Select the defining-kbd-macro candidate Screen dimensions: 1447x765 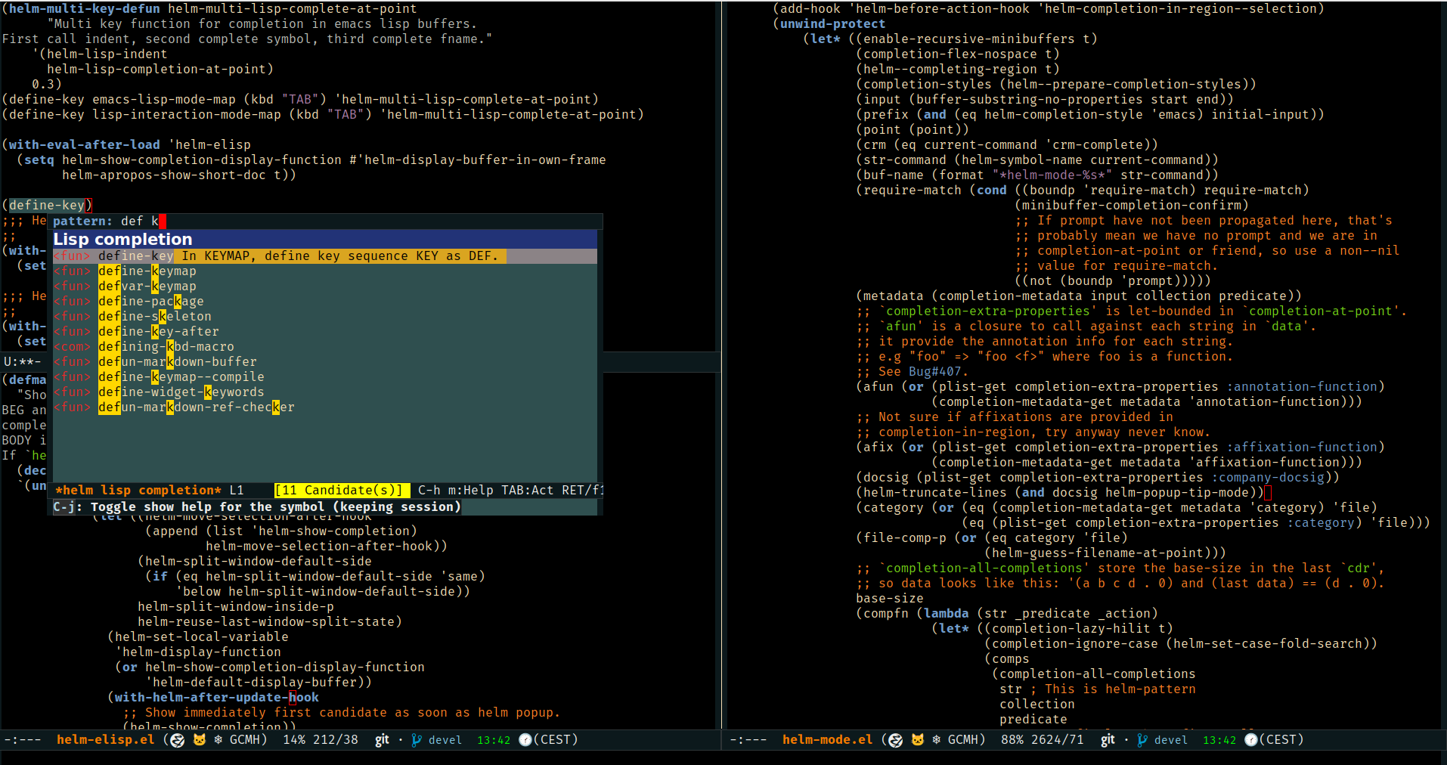[325, 347]
